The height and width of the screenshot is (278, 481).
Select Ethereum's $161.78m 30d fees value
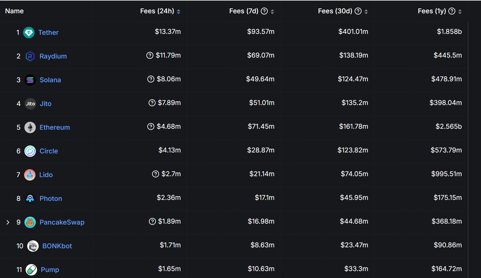click(x=354, y=127)
